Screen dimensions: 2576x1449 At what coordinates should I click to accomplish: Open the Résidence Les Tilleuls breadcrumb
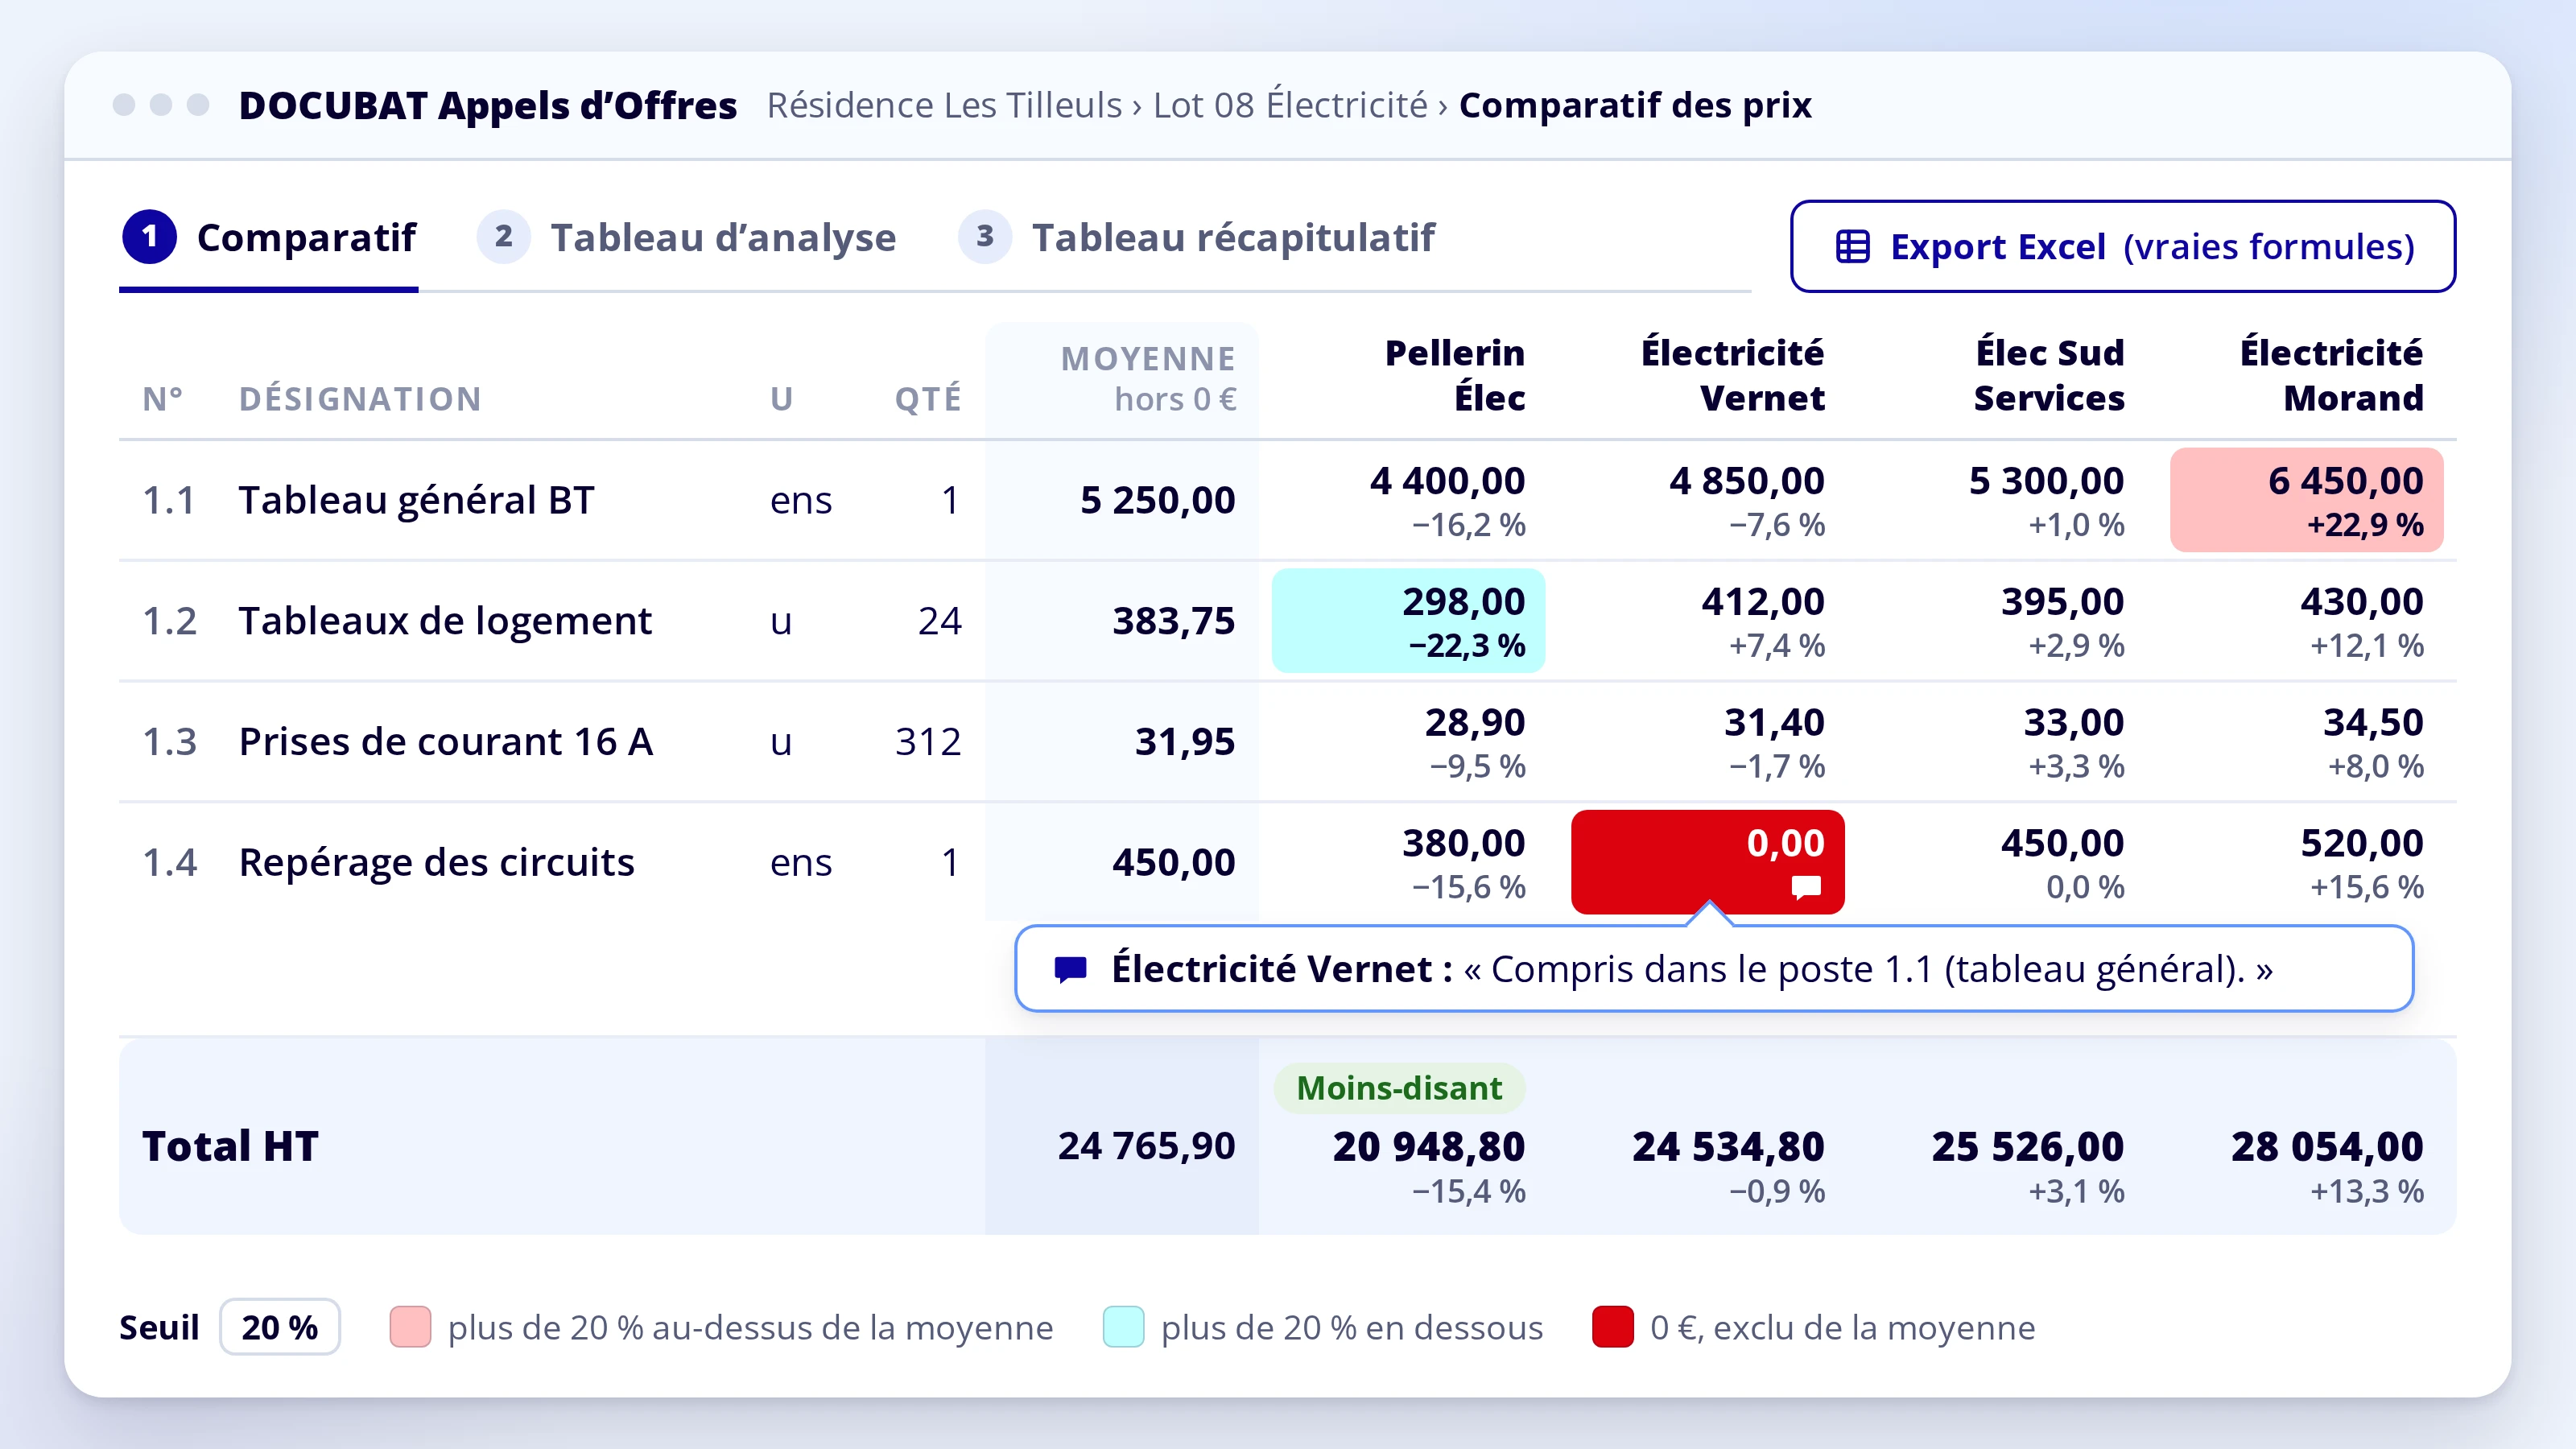tap(944, 105)
